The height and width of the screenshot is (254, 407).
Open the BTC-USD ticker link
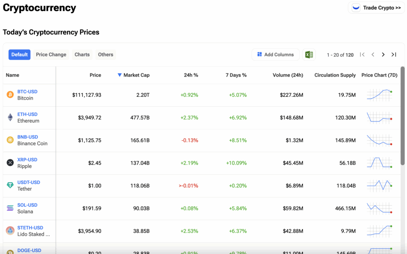tap(27, 92)
